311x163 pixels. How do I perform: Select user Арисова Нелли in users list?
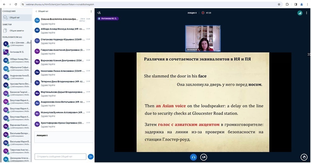(x=17, y=85)
